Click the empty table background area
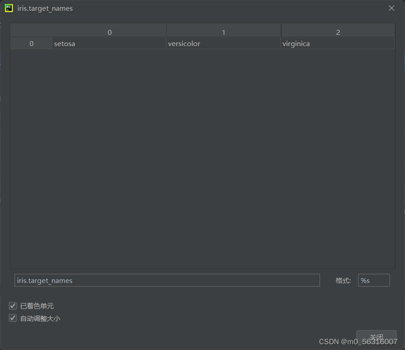Screen dimensions: 405x350 (201, 156)
